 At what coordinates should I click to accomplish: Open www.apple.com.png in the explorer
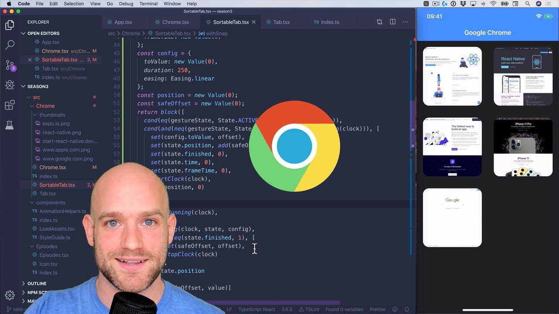point(66,150)
